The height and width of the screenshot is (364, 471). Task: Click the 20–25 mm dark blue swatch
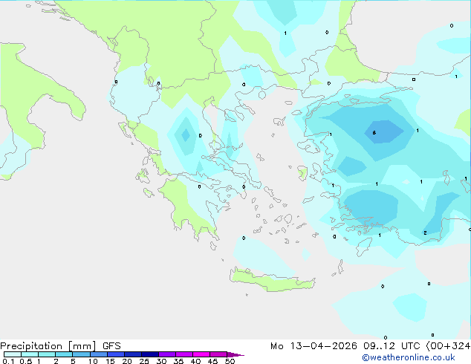coord(132,354)
